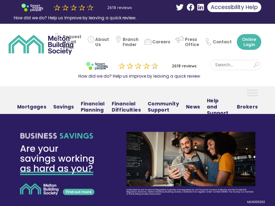The height and width of the screenshot is (206, 275).
Task: Click the Press Office megaphone icon
Action: [x=179, y=40]
